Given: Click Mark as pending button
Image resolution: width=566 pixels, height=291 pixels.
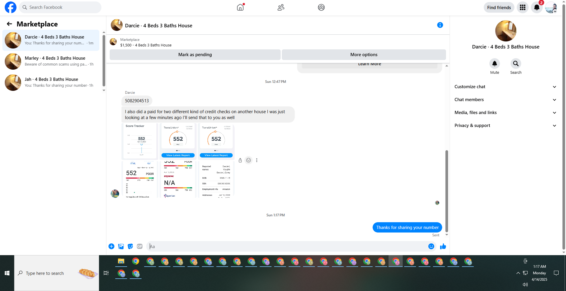Looking at the screenshot, I should pos(195,55).
